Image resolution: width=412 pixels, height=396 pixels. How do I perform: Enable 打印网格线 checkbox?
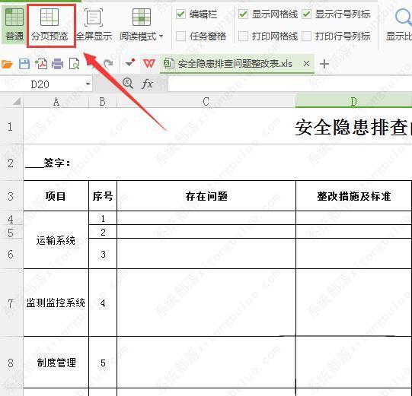(x=243, y=36)
